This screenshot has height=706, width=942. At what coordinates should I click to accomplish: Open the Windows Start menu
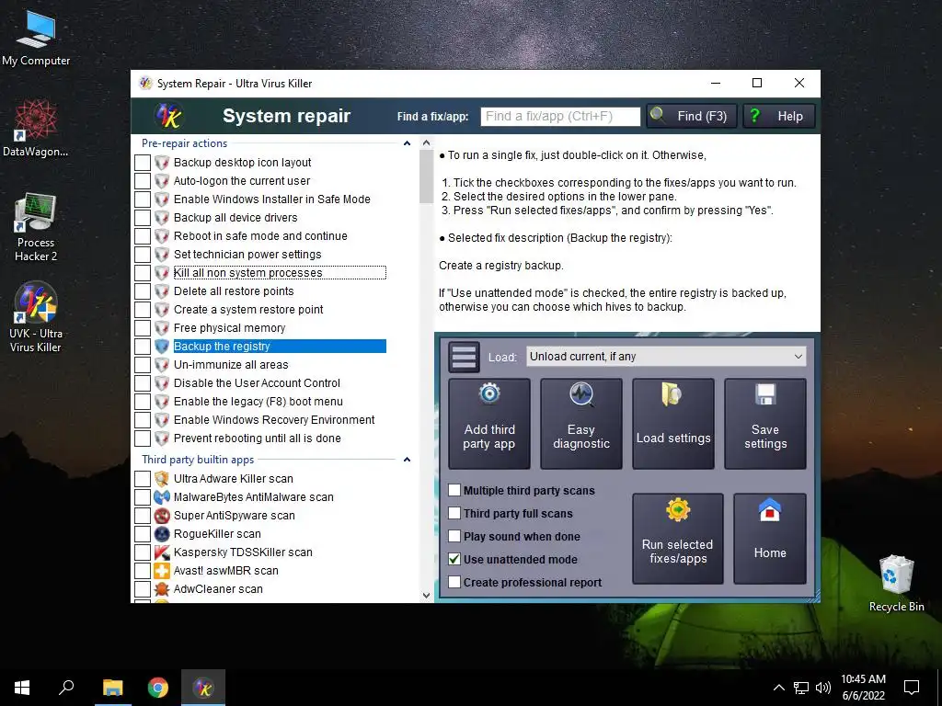tap(22, 688)
